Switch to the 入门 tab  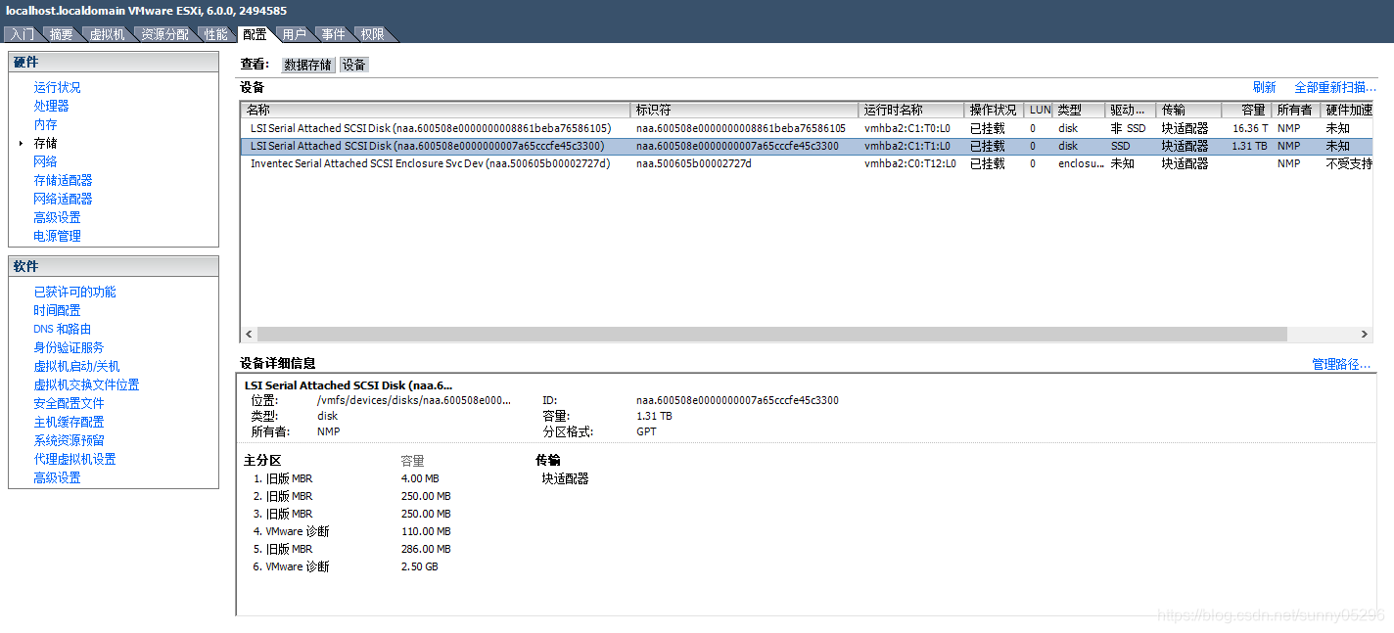(x=23, y=34)
